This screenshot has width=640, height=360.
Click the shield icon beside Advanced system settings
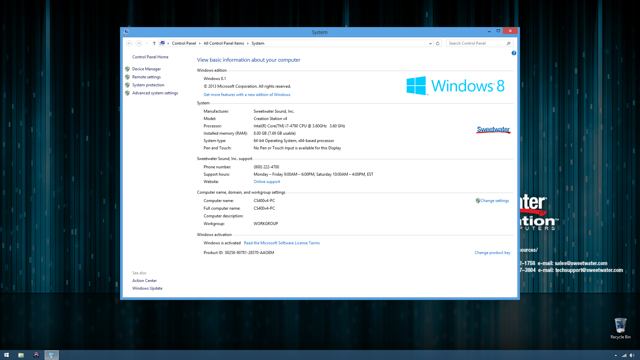(127, 93)
